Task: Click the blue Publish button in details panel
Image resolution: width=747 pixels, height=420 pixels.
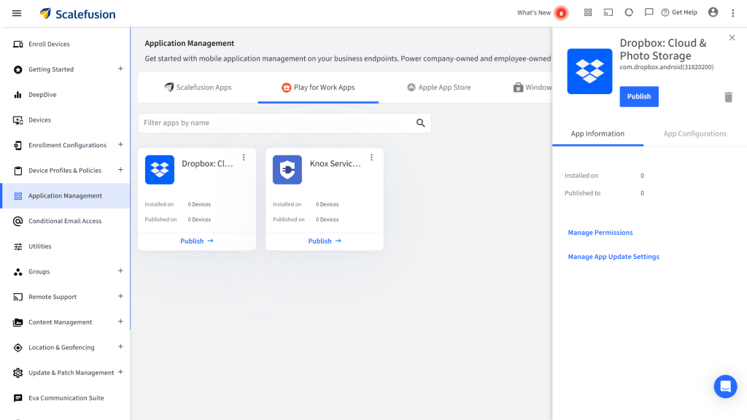Action: coord(639,97)
